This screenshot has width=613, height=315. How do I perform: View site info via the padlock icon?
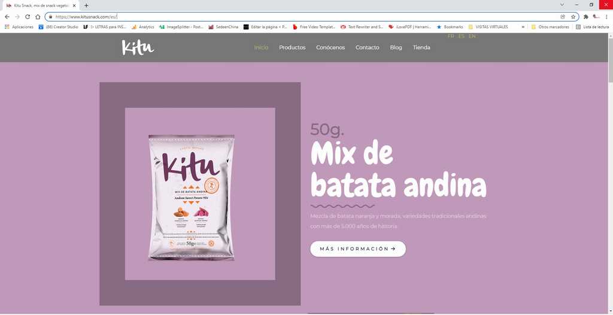[x=50, y=17]
